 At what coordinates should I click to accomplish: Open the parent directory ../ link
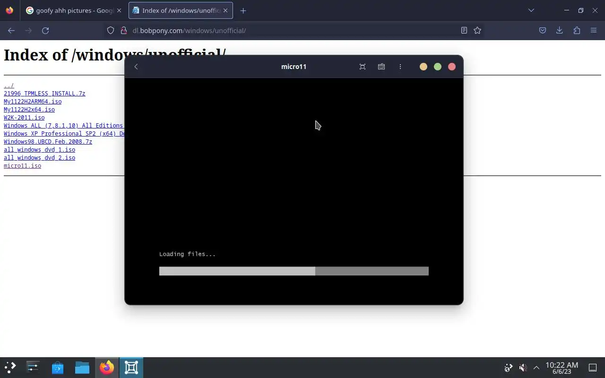click(9, 86)
